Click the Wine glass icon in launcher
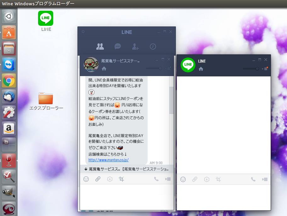287x216 pixels. 9,161
